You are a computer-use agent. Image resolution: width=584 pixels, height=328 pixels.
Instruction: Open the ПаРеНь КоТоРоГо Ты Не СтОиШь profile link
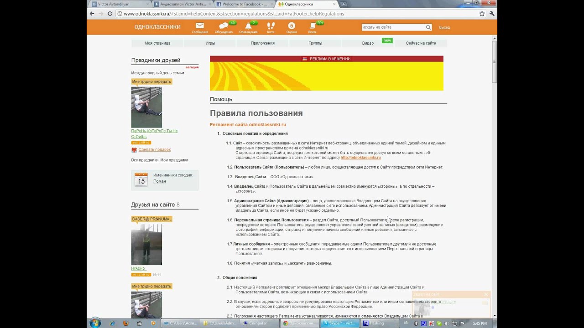[154, 133]
